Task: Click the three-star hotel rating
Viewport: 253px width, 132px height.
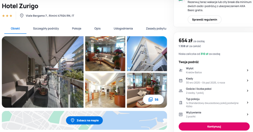Action: pos(7,16)
